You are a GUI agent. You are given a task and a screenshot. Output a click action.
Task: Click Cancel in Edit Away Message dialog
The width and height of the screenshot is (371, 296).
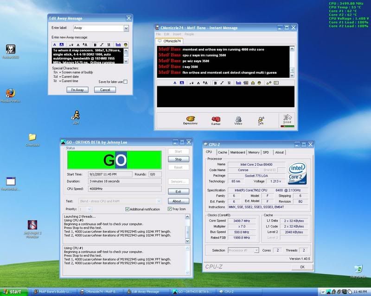tap(105, 90)
